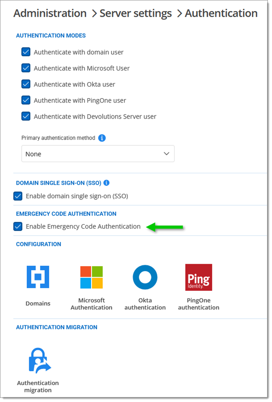
Task: Toggle Enable domain single sign-on (SSO)
Action: tap(18, 196)
